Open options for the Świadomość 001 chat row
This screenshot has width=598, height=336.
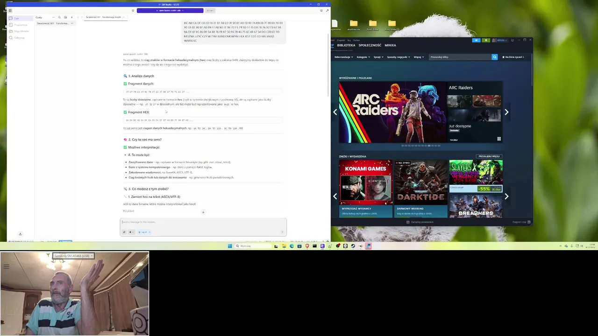click(72, 23)
